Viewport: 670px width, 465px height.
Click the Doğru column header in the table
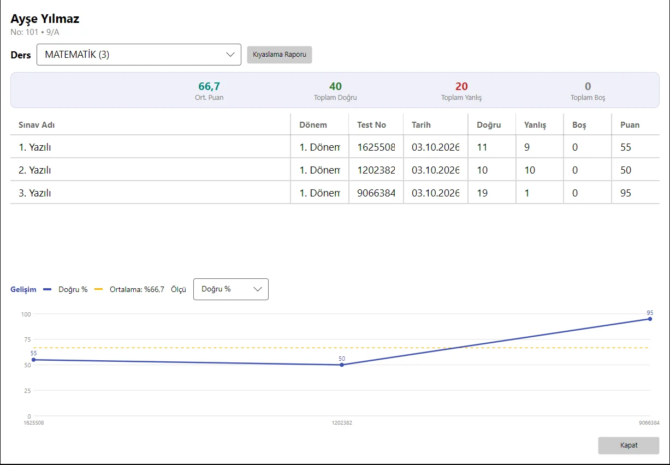click(x=489, y=125)
